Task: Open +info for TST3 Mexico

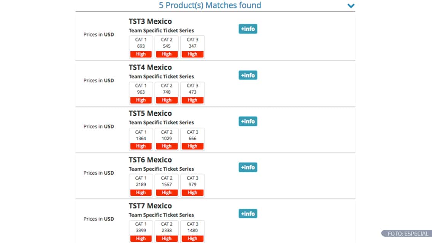Action: point(248,29)
